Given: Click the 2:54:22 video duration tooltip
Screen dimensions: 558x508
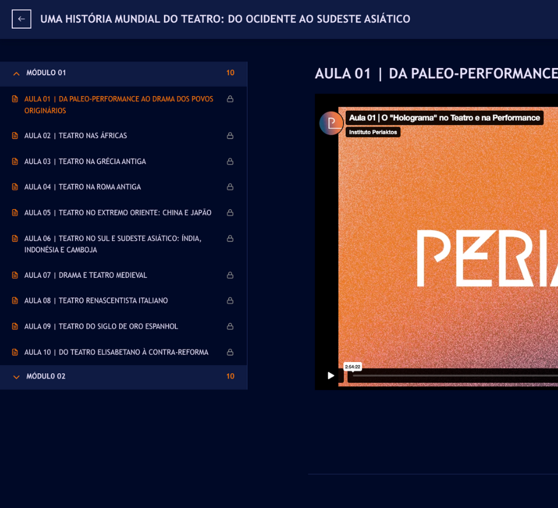Looking at the screenshot, I should point(352,367).
